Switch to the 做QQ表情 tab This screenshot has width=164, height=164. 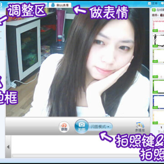pos(60,5)
